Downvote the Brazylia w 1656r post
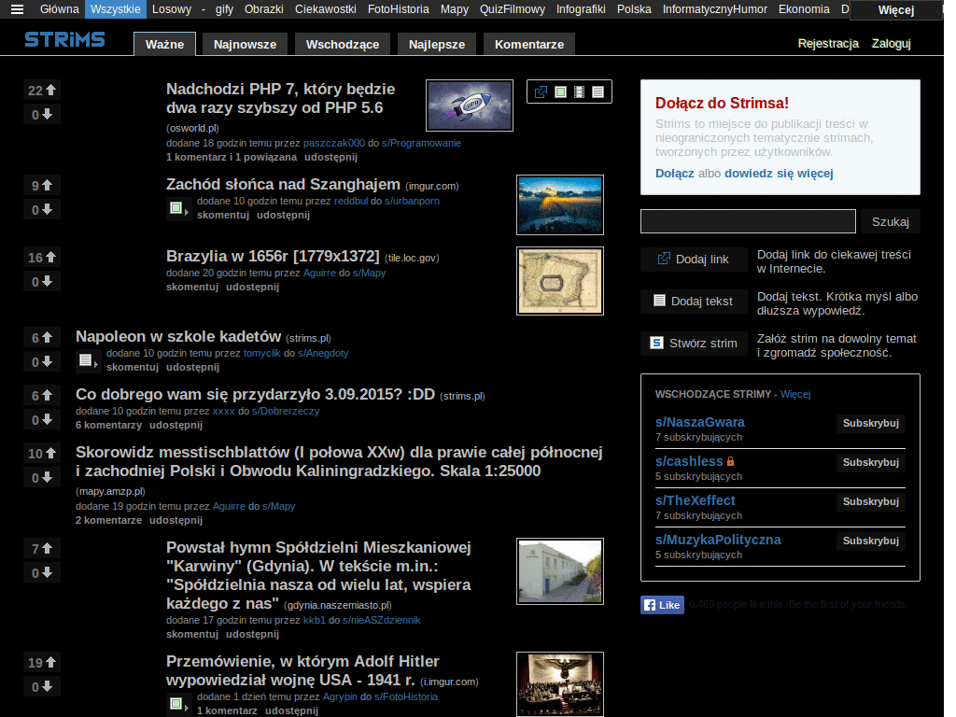956x717 pixels. (x=43, y=282)
